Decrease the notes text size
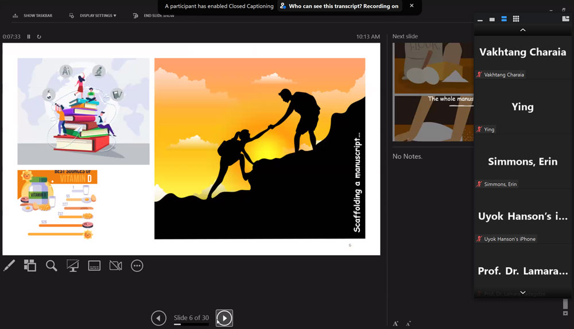This screenshot has width=574, height=329. [x=408, y=324]
